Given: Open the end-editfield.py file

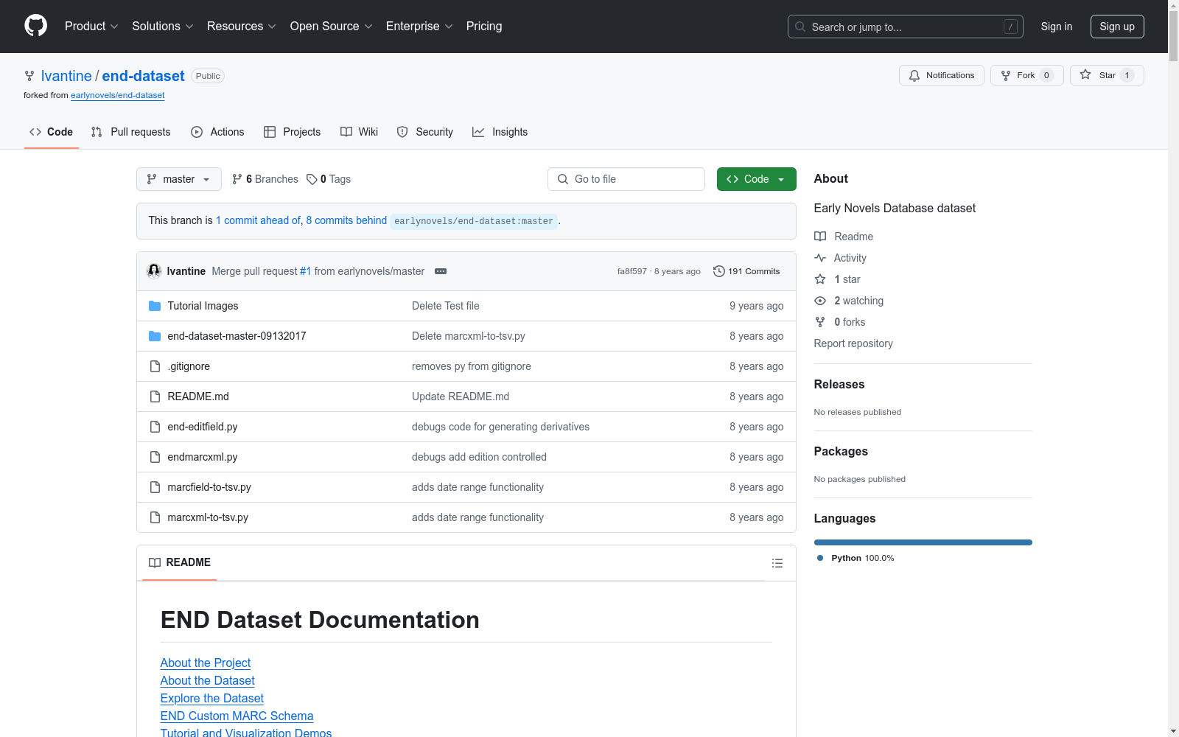Looking at the screenshot, I should tap(203, 427).
